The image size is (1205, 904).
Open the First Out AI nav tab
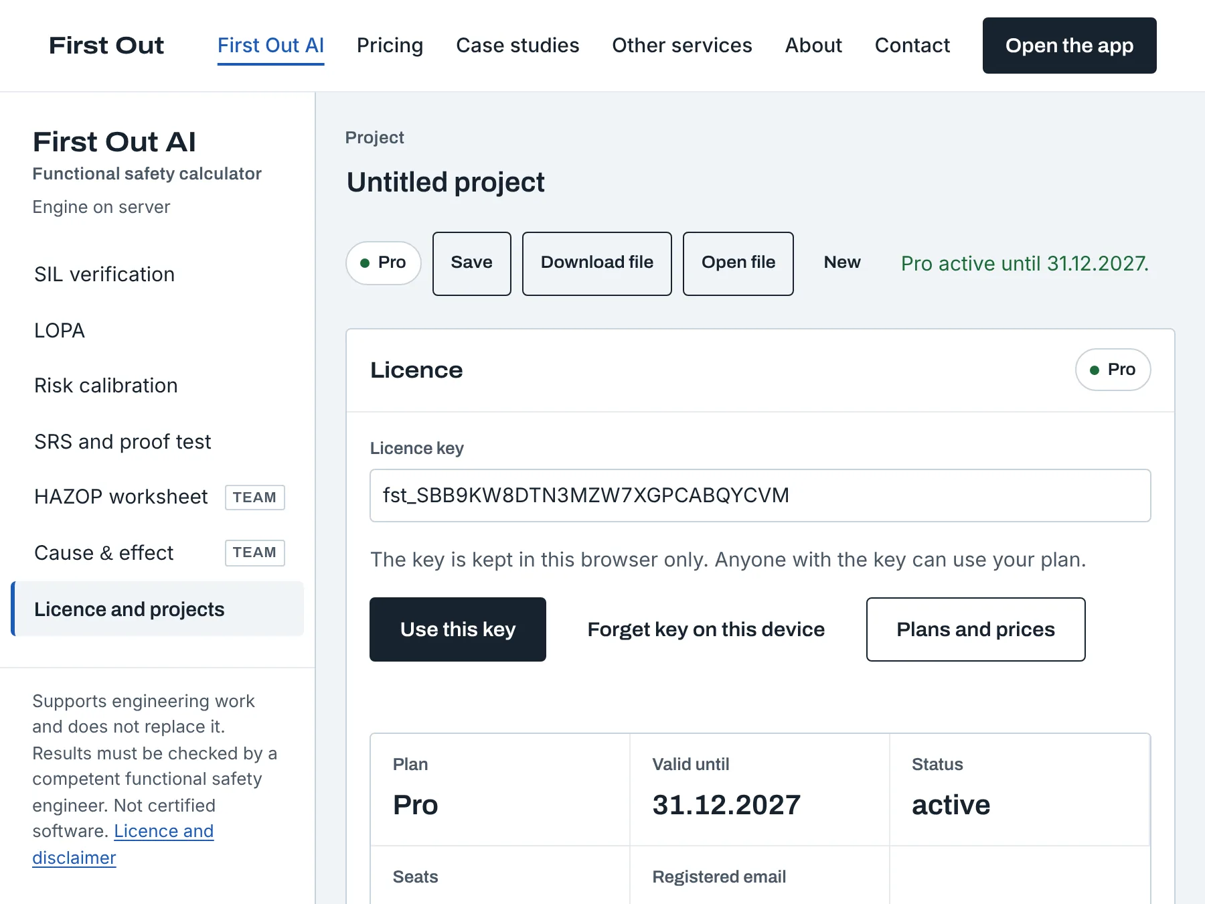(270, 46)
